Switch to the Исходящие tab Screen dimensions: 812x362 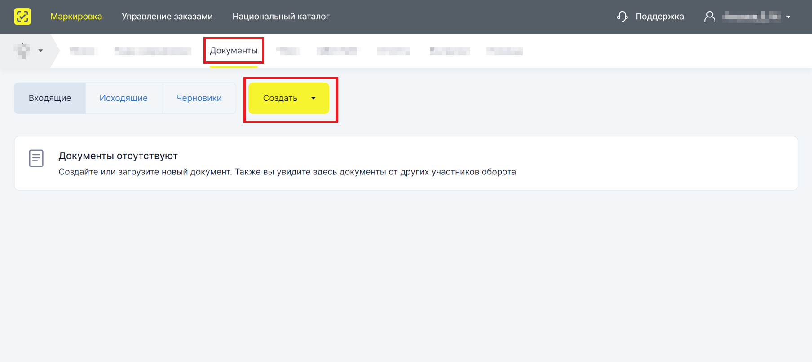[x=124, y=98]
